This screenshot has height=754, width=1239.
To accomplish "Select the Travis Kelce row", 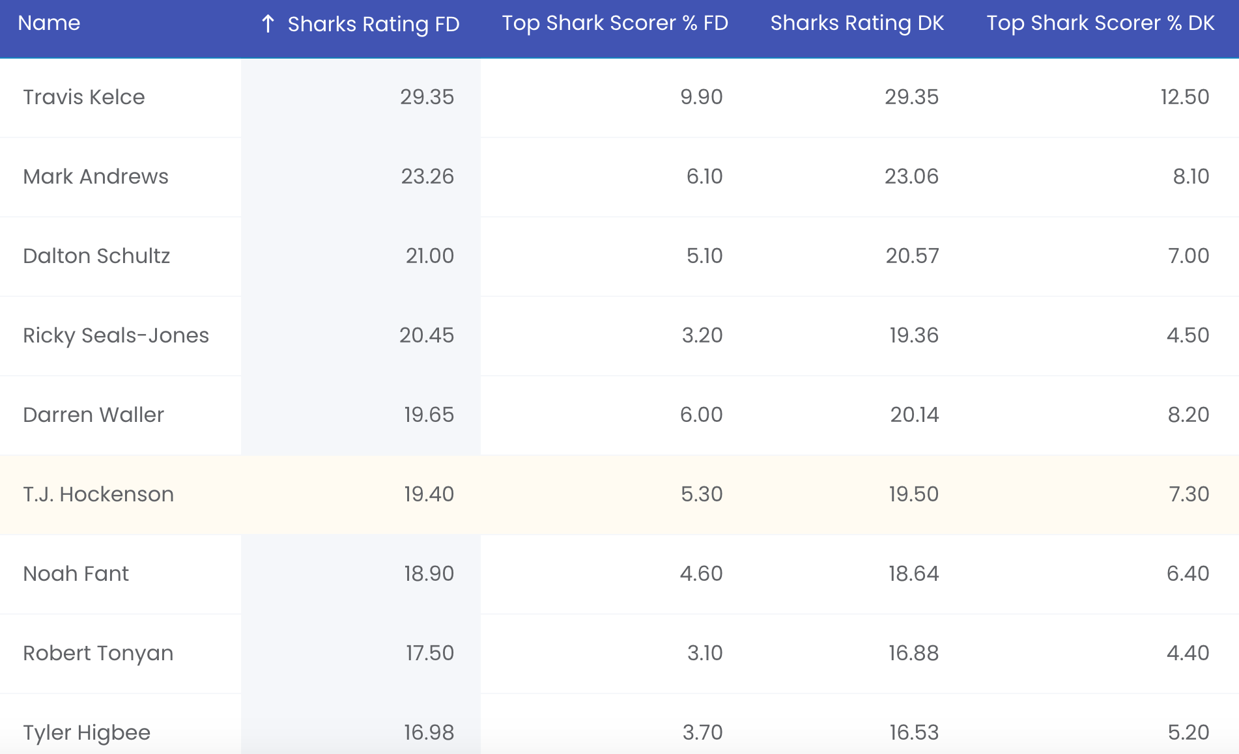I will pos(619,98).
